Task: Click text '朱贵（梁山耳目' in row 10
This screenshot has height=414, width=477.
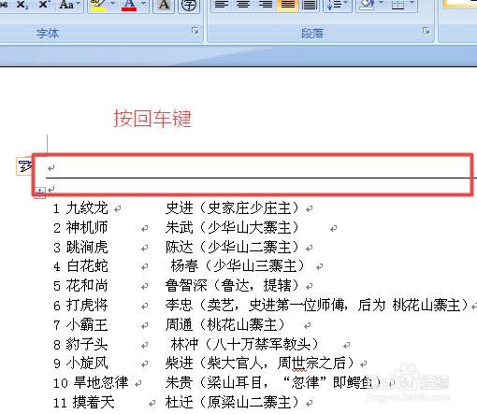Action: tap(213, 383)
